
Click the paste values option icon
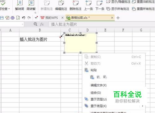[98, 77]
